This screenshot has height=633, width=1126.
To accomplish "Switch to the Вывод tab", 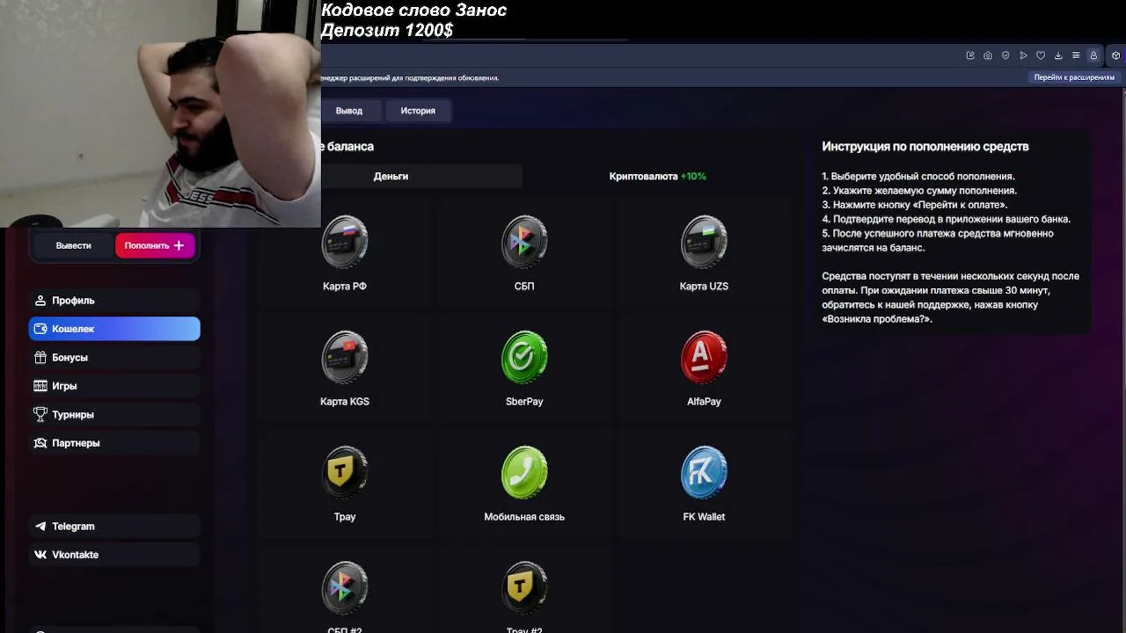I will click(x=349, y=111).
